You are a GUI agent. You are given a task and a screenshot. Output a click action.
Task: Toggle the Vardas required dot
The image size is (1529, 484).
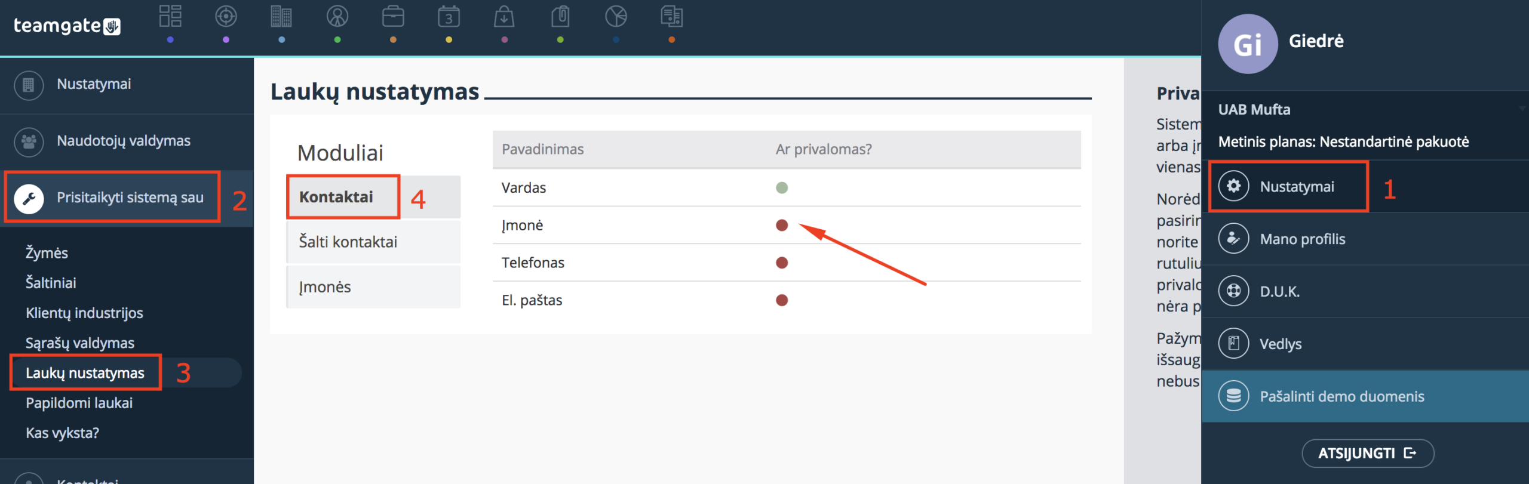(782, 188)
